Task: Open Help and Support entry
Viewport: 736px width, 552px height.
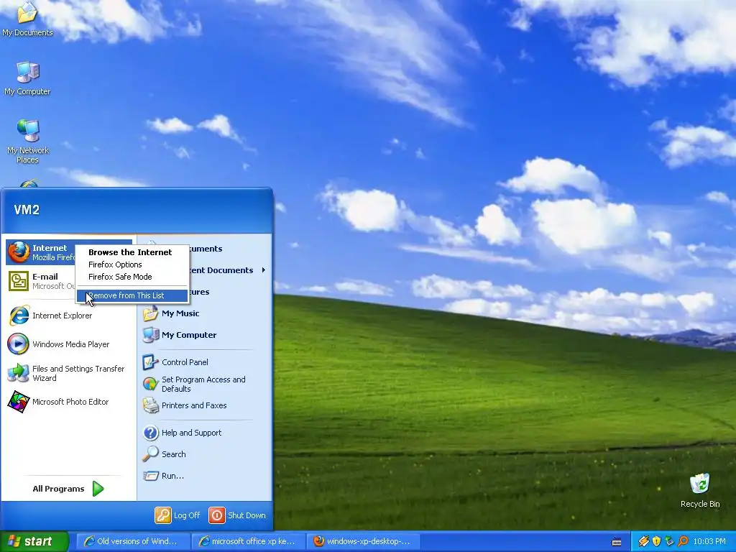Action: (205, 432)
